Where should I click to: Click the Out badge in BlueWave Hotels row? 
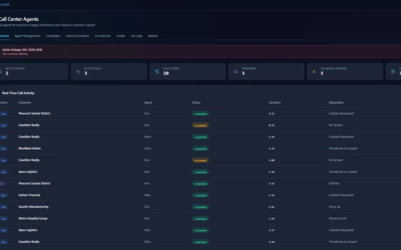[3, 149]
